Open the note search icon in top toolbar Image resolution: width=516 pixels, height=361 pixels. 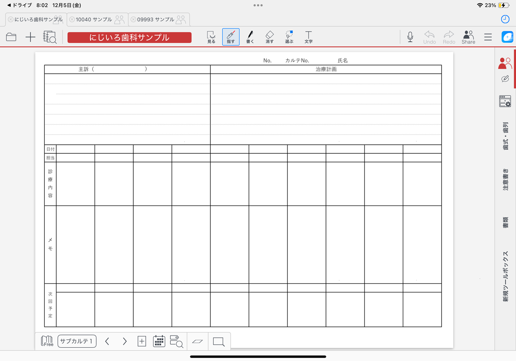point(50,37)
